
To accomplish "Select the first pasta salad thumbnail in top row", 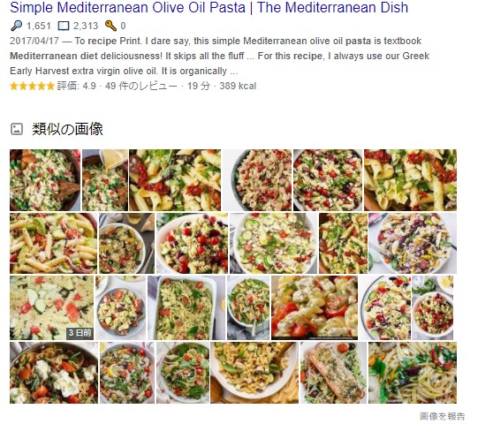I will [45, 180].
